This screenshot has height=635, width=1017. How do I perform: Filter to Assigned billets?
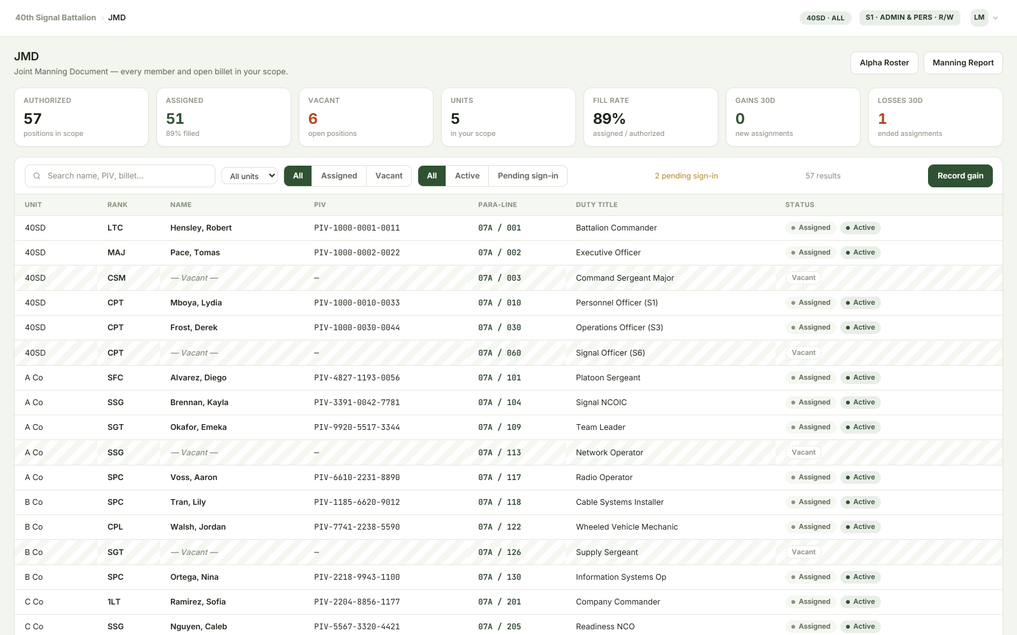(x=339, y=176)
